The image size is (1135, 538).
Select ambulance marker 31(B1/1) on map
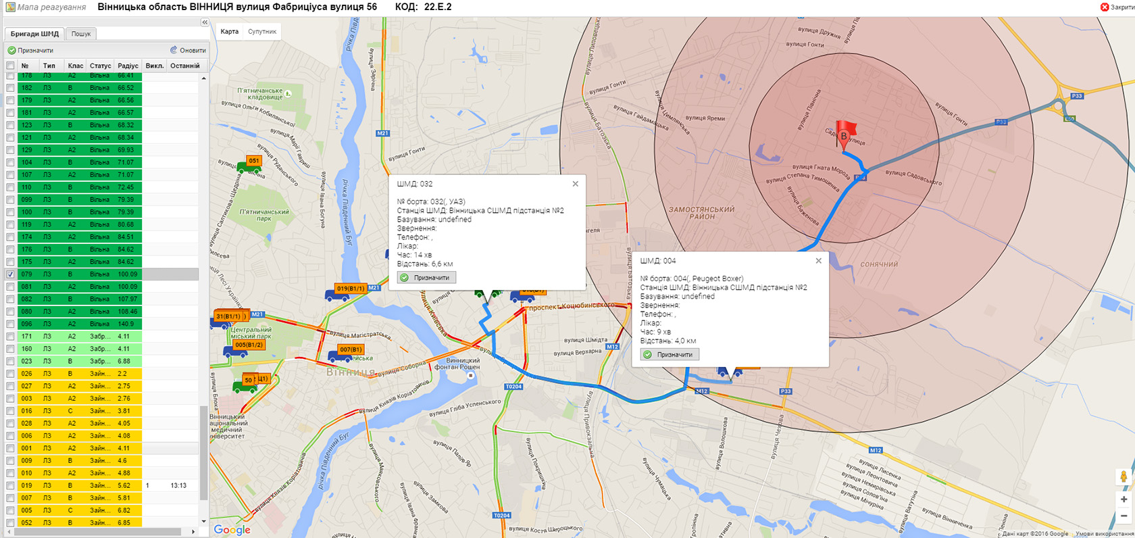point(228,318)
